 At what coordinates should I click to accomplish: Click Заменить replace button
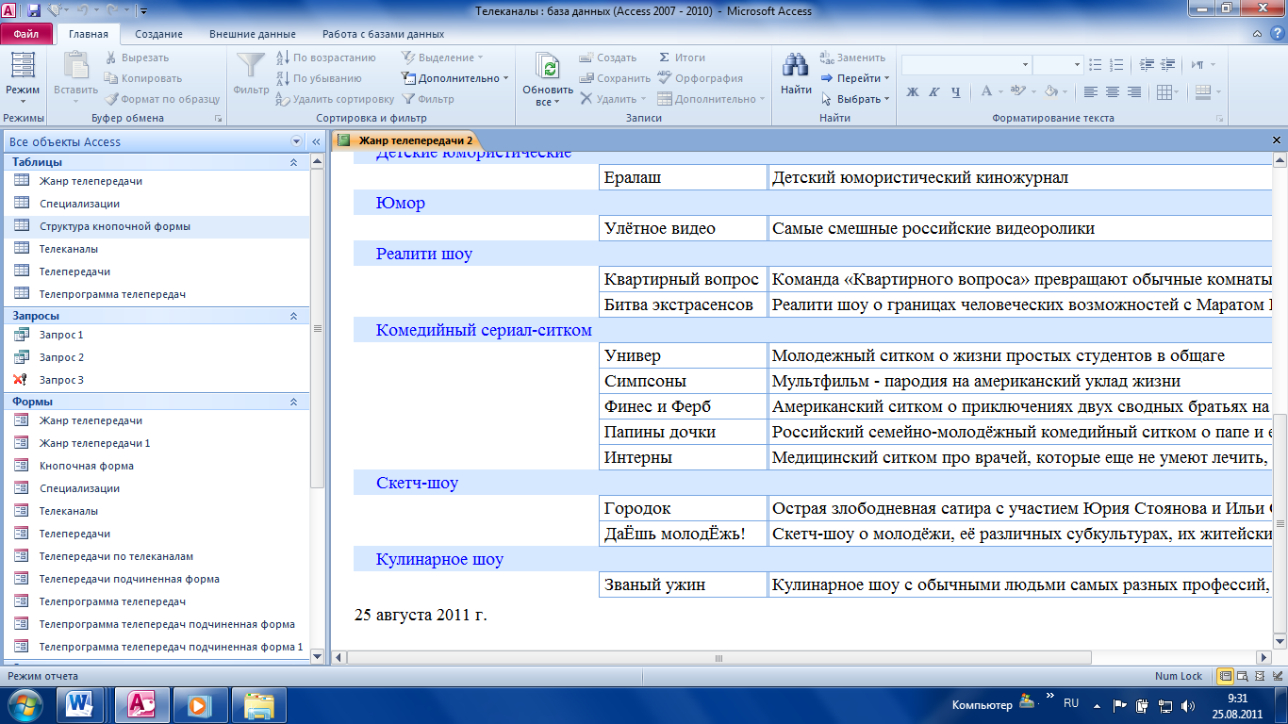tap(852, 58)
